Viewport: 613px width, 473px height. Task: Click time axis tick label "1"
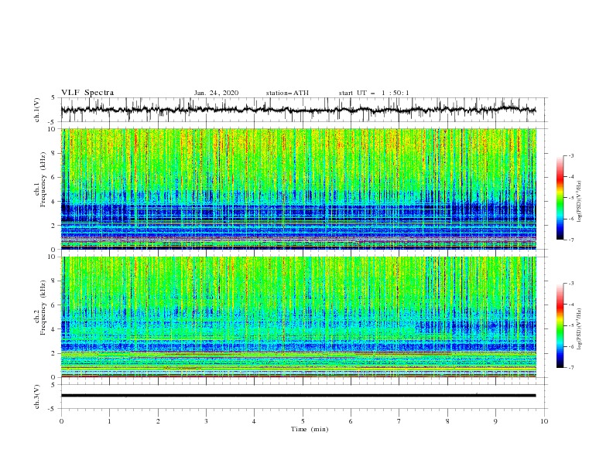pos(109,421)
